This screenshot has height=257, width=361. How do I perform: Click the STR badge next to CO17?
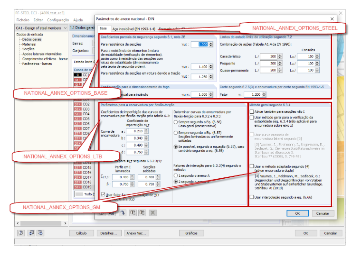coord(77,177)
